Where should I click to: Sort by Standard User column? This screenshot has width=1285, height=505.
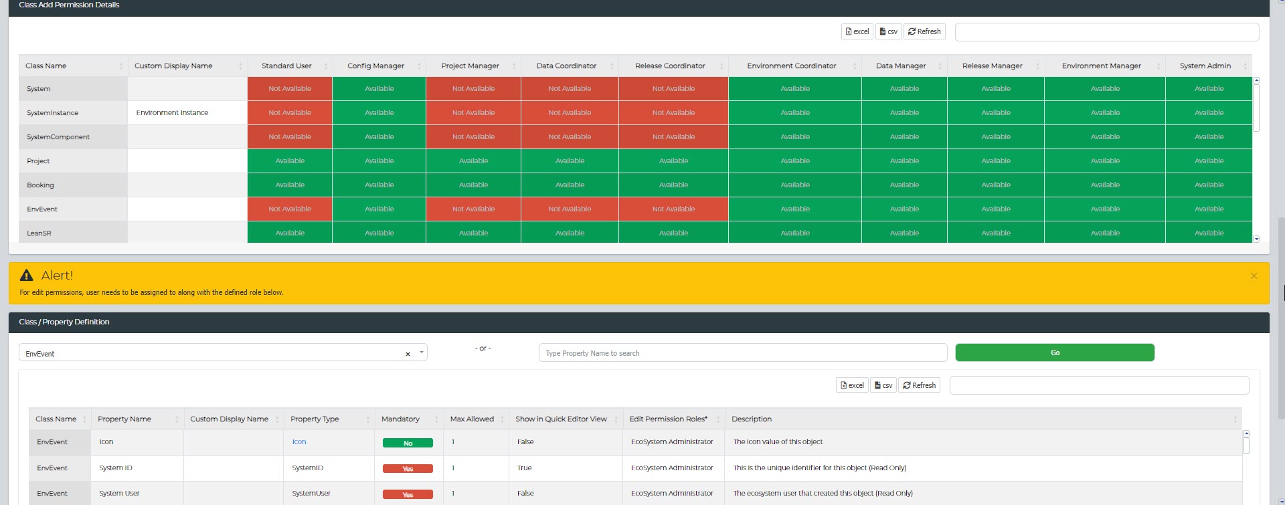coord(290,66)
